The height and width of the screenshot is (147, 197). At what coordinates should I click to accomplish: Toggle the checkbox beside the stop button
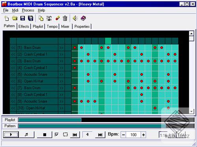(x=56, y=134)
